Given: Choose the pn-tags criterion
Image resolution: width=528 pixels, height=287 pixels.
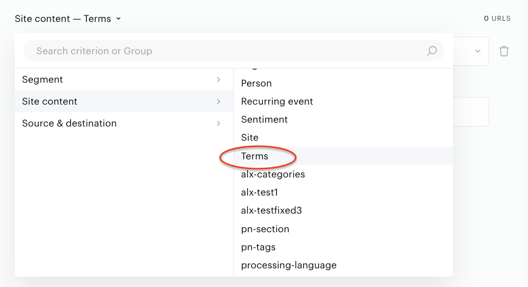Looking at the screenshot, I should tap(343, 247).
